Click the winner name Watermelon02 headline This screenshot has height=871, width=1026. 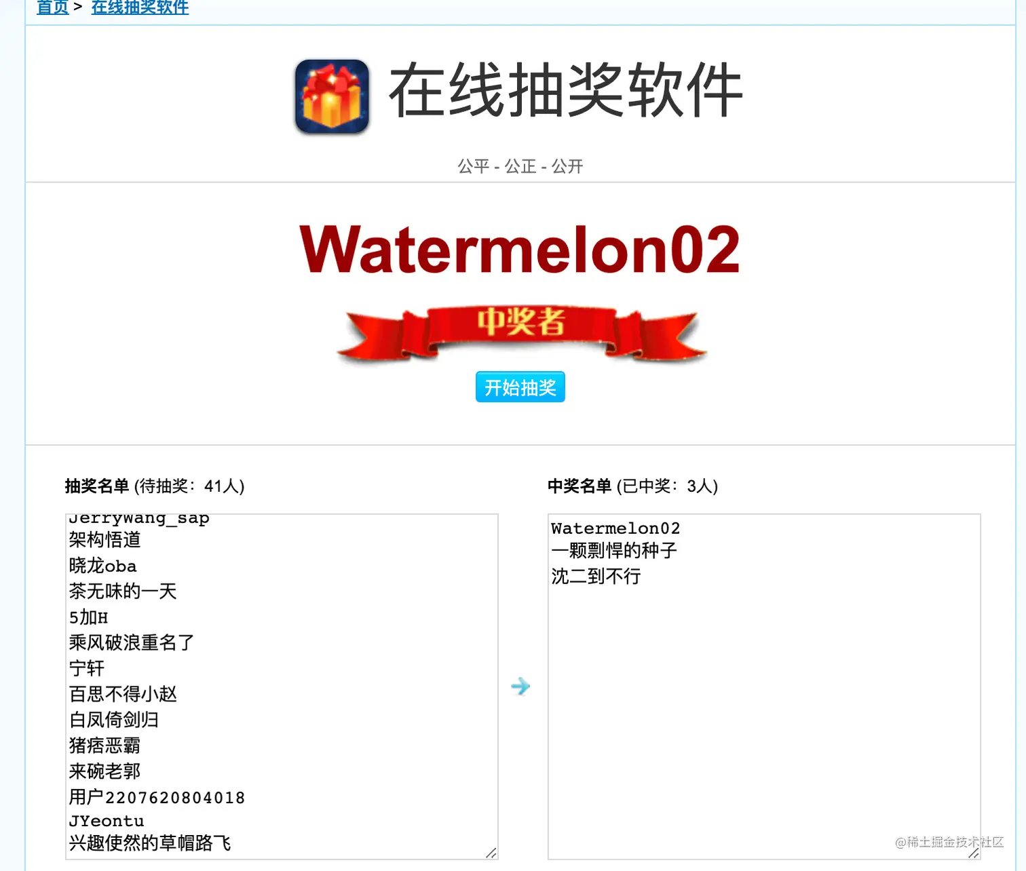(x=520, y=250)
